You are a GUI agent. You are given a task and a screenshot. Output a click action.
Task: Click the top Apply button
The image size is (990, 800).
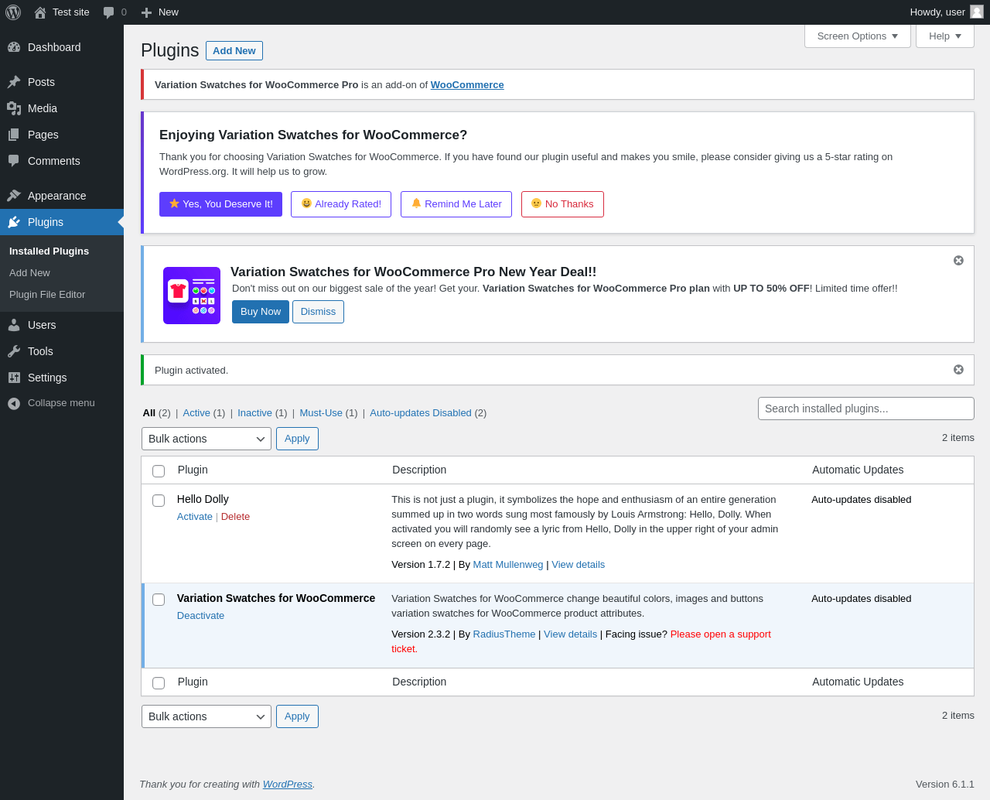coord(297,439)
